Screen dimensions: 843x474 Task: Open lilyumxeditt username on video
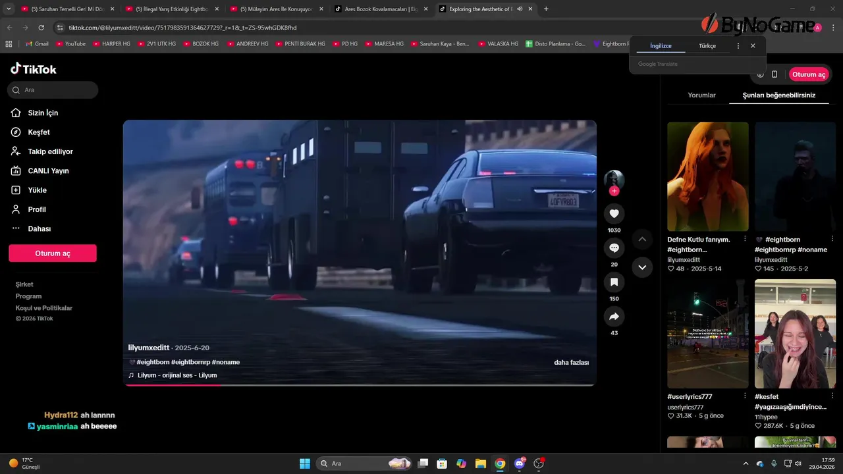(149, 348)
